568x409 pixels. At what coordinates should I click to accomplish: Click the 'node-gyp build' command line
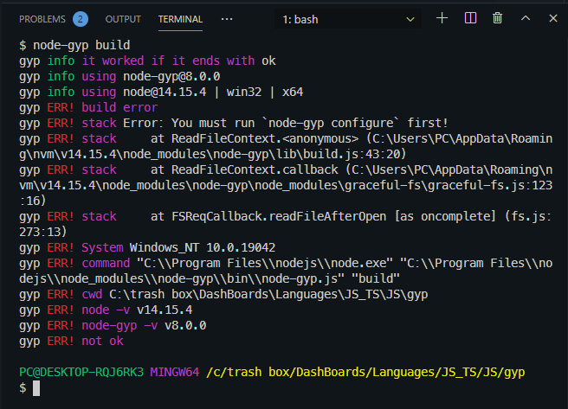coord(81,45)
